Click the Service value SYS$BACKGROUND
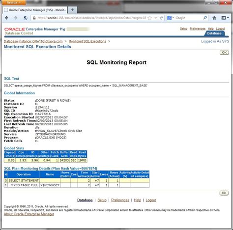Screen dimensions: 233x230 coord(51,134)
